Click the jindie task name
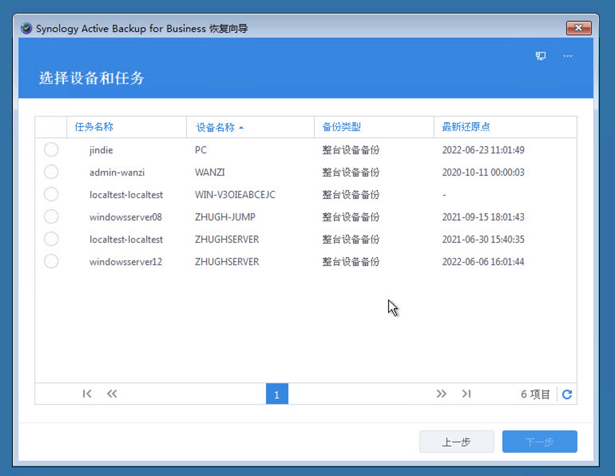The height and width of the screenshot is (476, 615). tap(101, 150)
